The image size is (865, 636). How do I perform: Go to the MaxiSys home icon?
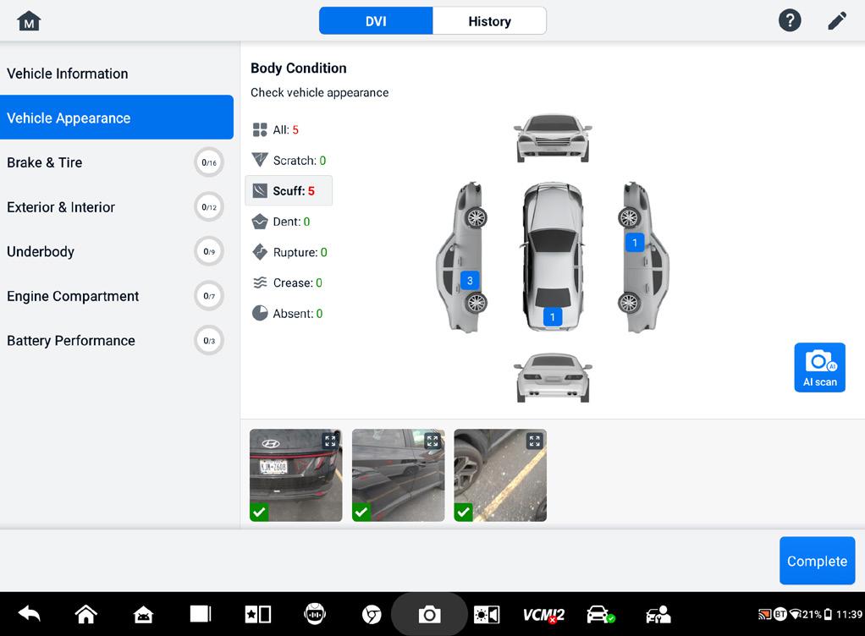pos(29,21)
